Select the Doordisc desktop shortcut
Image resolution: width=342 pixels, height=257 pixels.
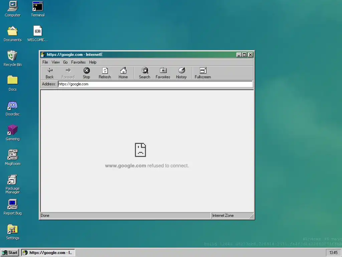coord(13,108)
